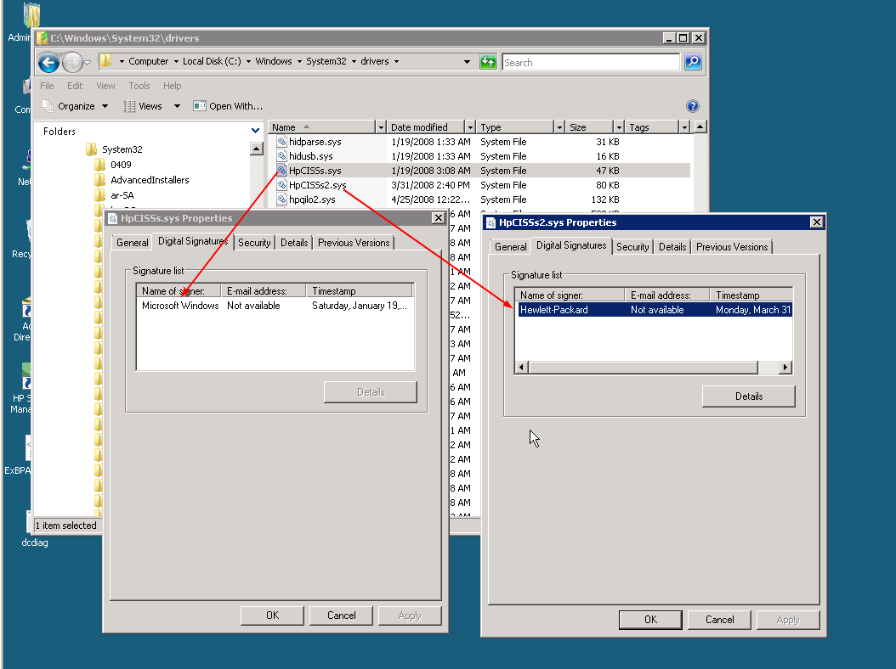The width and height of the screenshot is (896, 669).
Task: Expand the Tags column filter dropdown
Action: [684, 127]
